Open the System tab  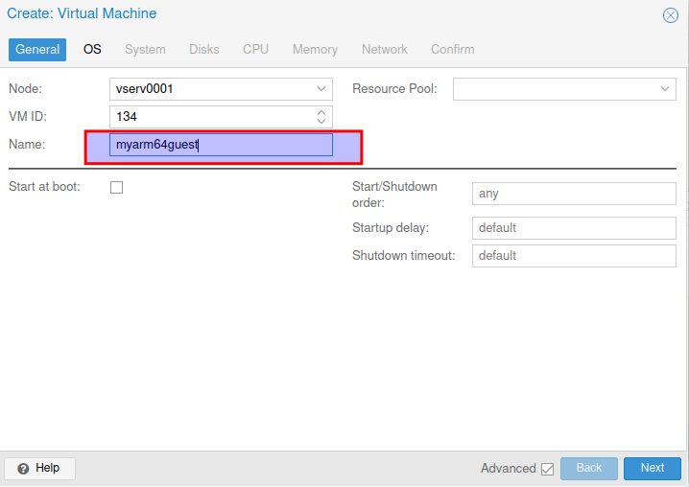(x=145, y=49)
